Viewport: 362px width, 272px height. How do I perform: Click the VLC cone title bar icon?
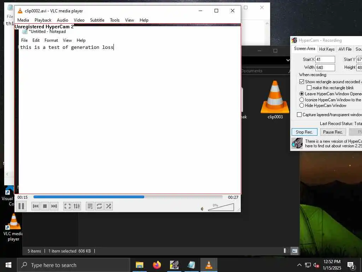[x=20, y=11]
